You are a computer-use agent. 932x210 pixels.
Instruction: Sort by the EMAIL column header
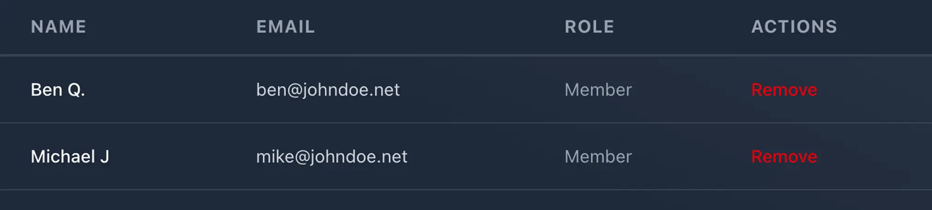[x=285, y=27]
